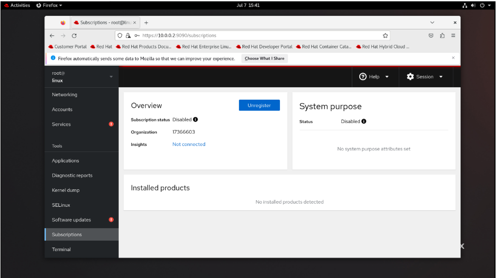Open the list all tabs chevron
496x278 pixels.
click(x=432, y=23)
